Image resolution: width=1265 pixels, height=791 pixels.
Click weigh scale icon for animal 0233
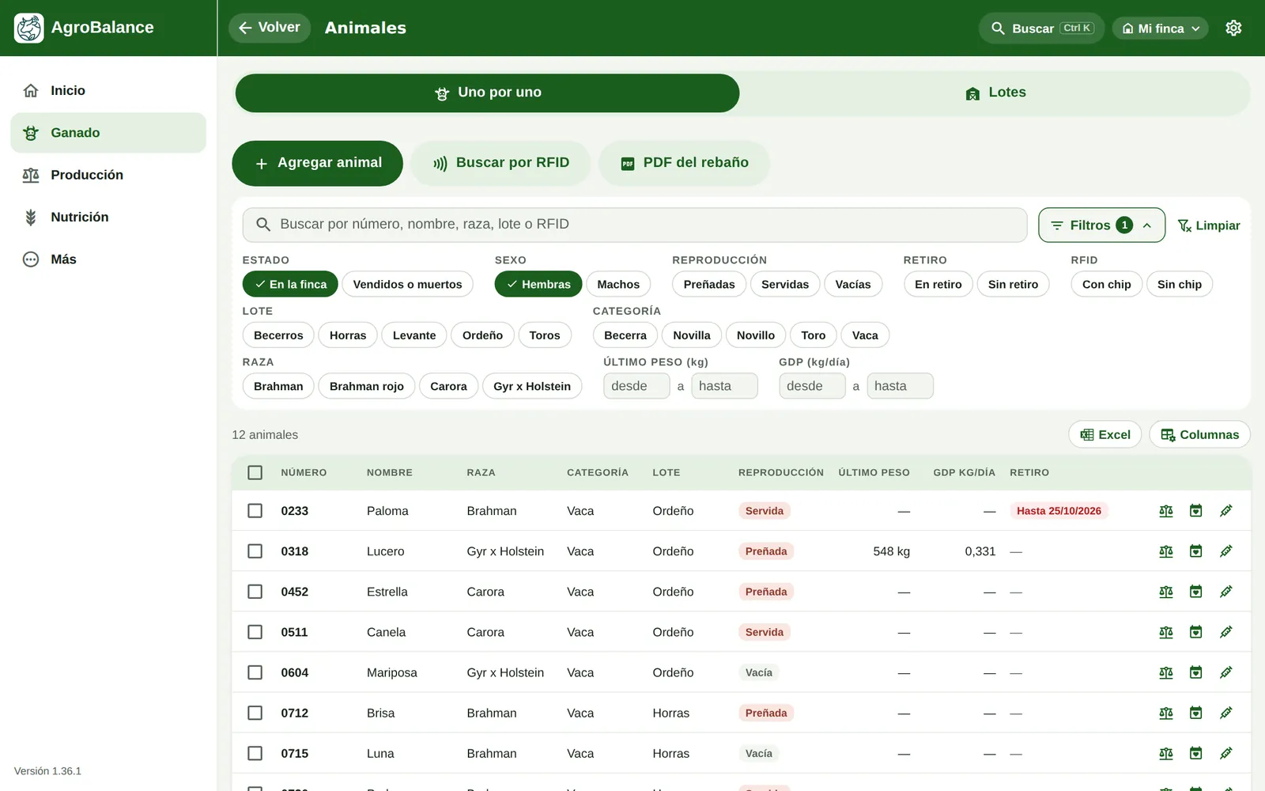click(x=1166, y=511)
